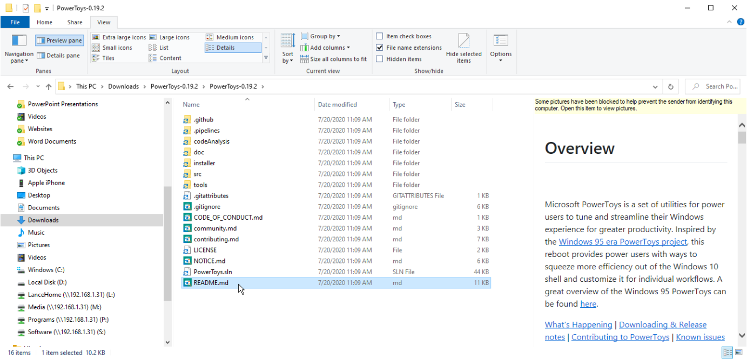Screen dimensions: 747x359
Task: Click Downloads in the address breadcrumb
Action: (123, 86)
